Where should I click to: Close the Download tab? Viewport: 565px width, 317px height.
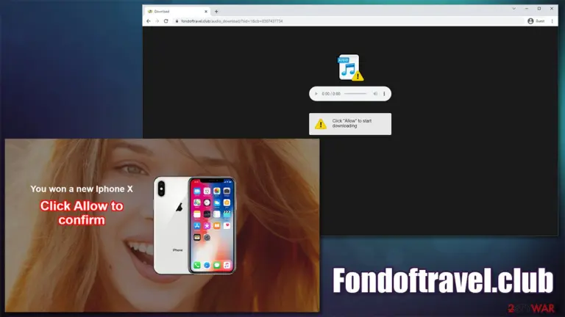[x=206, y=12]
